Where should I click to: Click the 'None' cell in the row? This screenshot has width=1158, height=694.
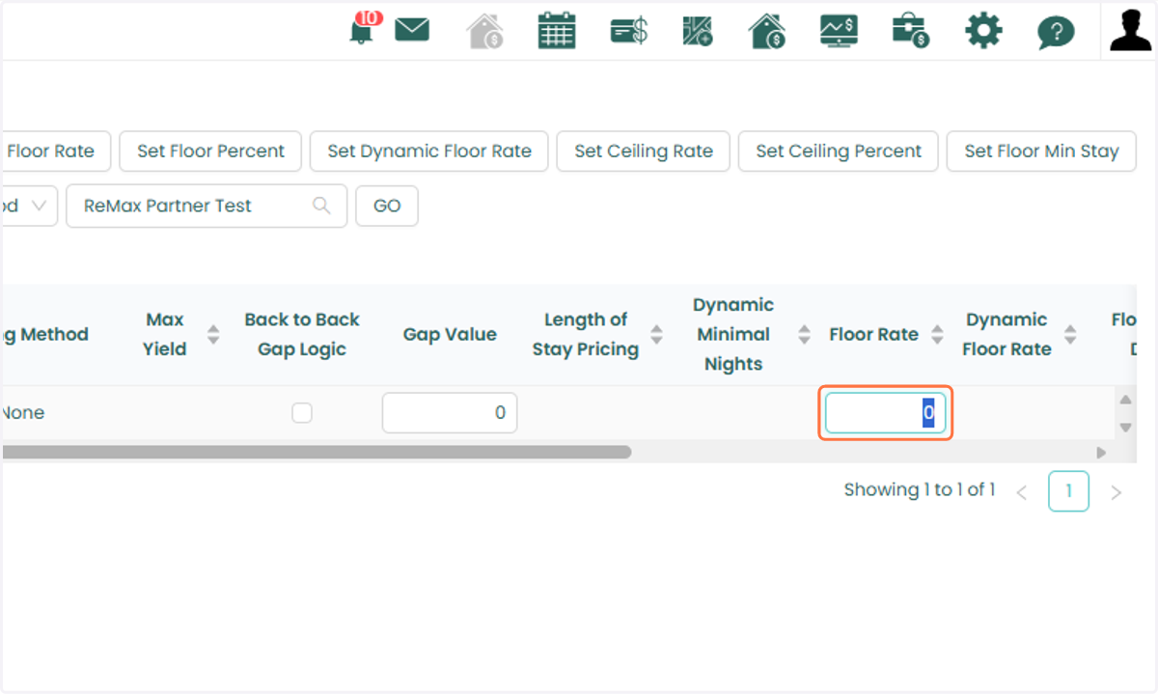tap(23, 412)
